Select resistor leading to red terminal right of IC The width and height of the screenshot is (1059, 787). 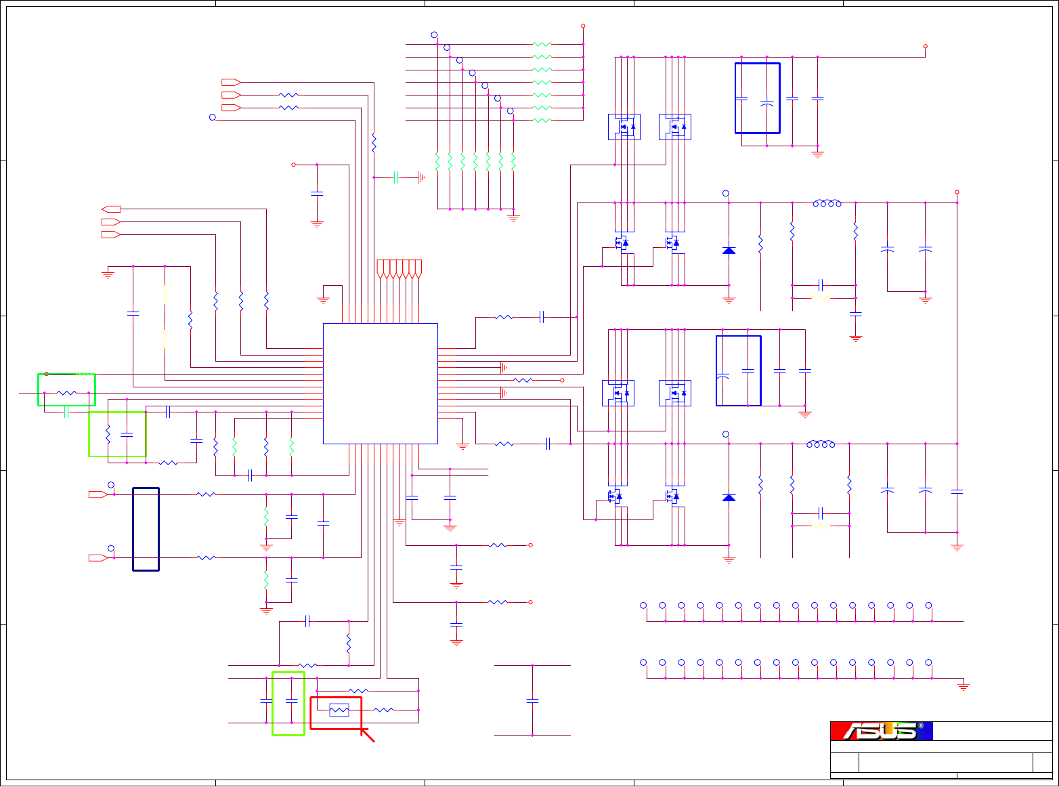[523, 381]
